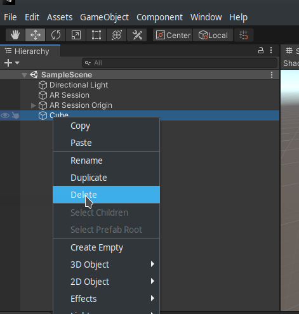This screenshot has width=299, height=314.
Task: Toggle grid snapping icon
Action: coord(244,35)
